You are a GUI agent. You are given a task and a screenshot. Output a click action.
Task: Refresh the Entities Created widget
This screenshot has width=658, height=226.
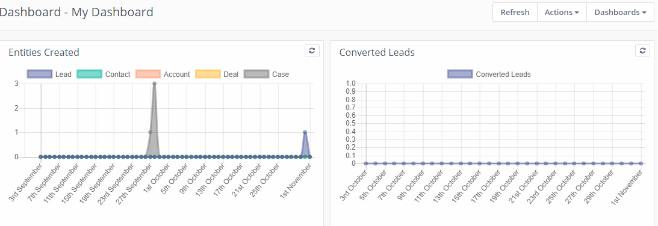(x=312, y=50)
